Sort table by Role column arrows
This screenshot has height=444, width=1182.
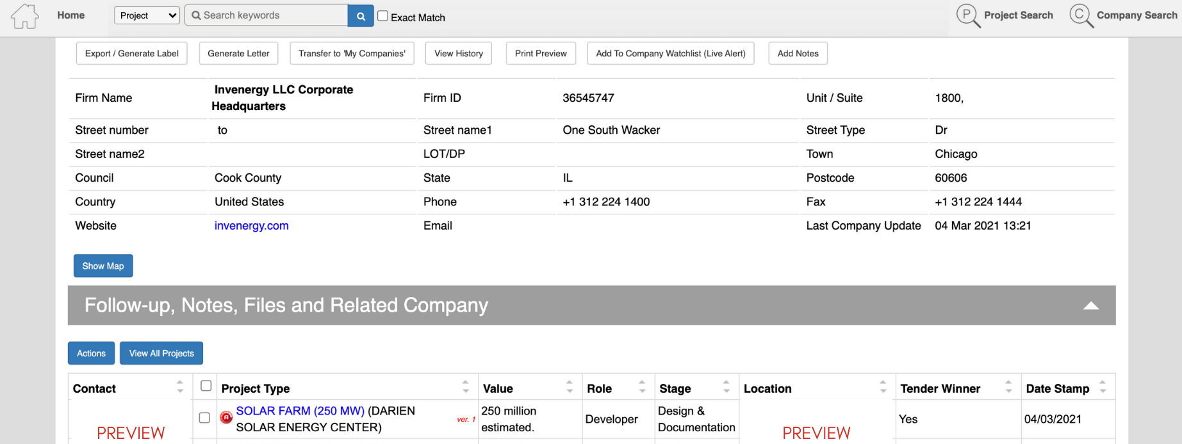pyautogui.click(x=642, y=386)
